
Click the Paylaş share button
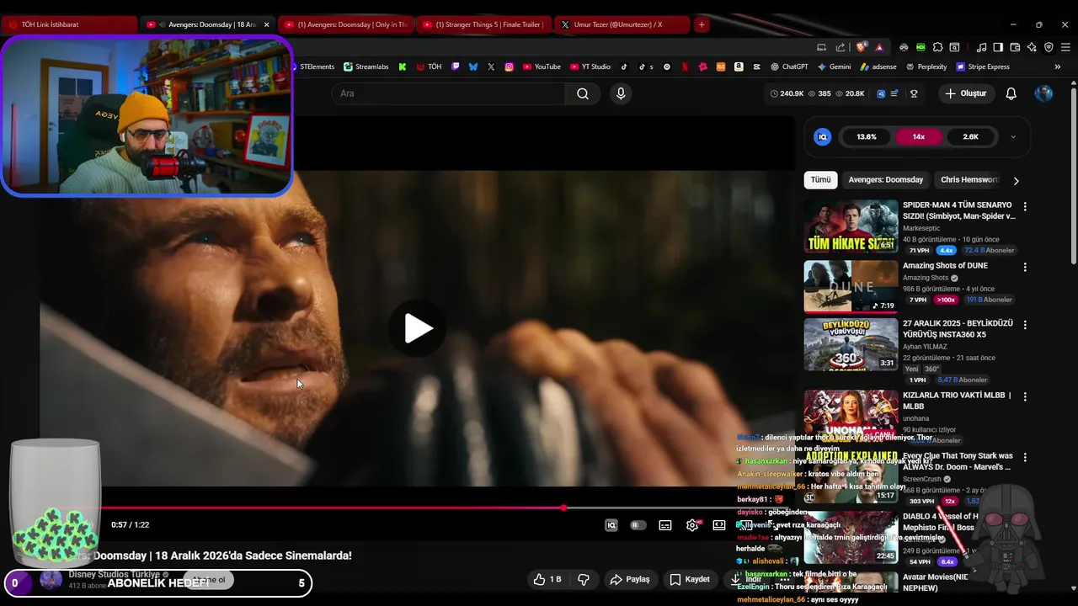tap(630, 579)
